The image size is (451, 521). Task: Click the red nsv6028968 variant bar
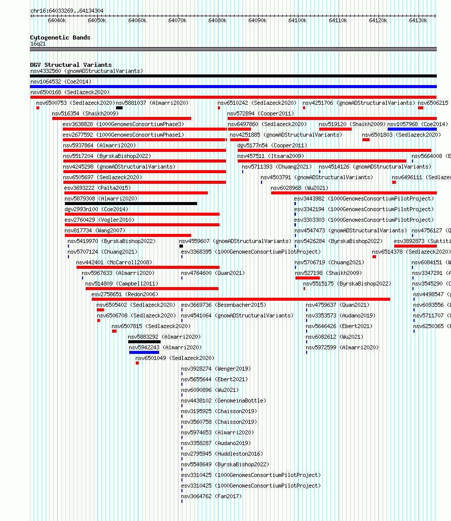[354, 193]
